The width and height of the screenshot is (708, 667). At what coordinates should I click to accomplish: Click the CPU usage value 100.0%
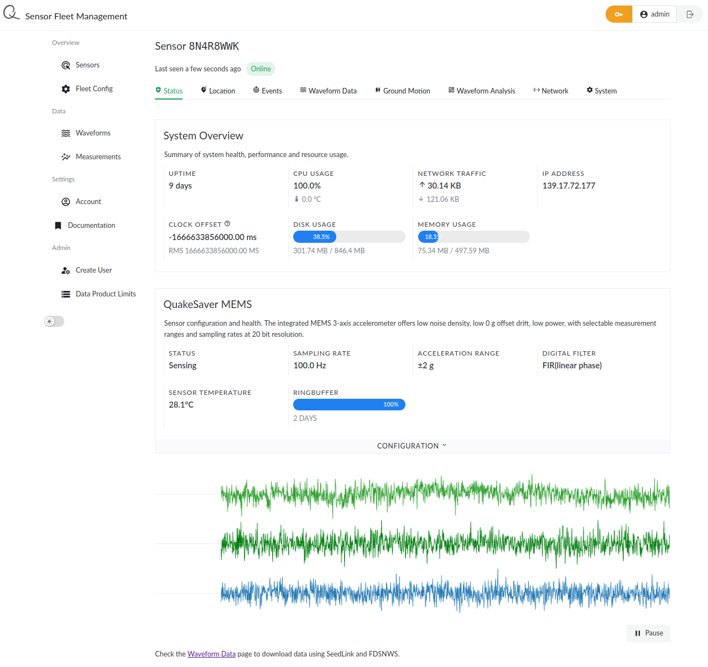307,186
